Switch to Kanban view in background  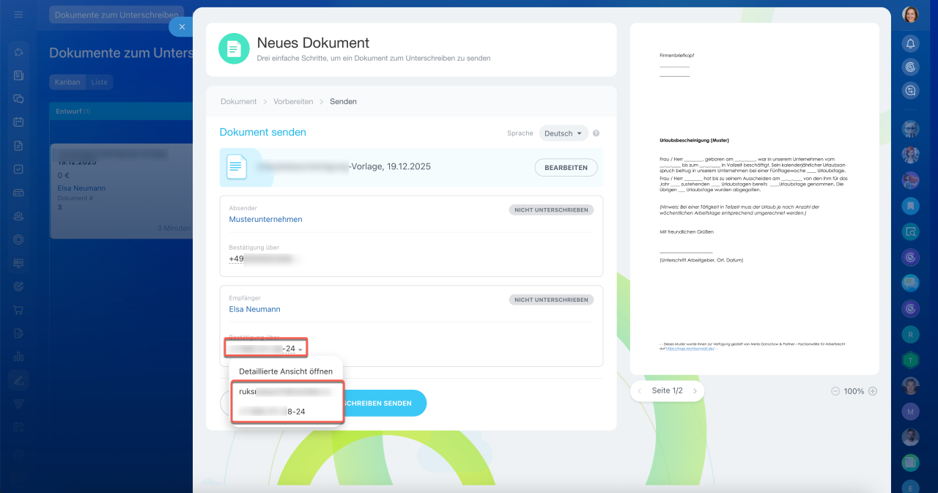[x=67, y=82]
